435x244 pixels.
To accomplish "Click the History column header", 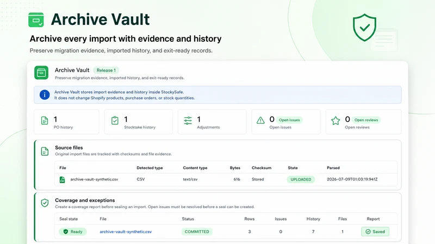I will pos(313,219).
